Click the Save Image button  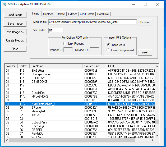click(x=15, y=24)
